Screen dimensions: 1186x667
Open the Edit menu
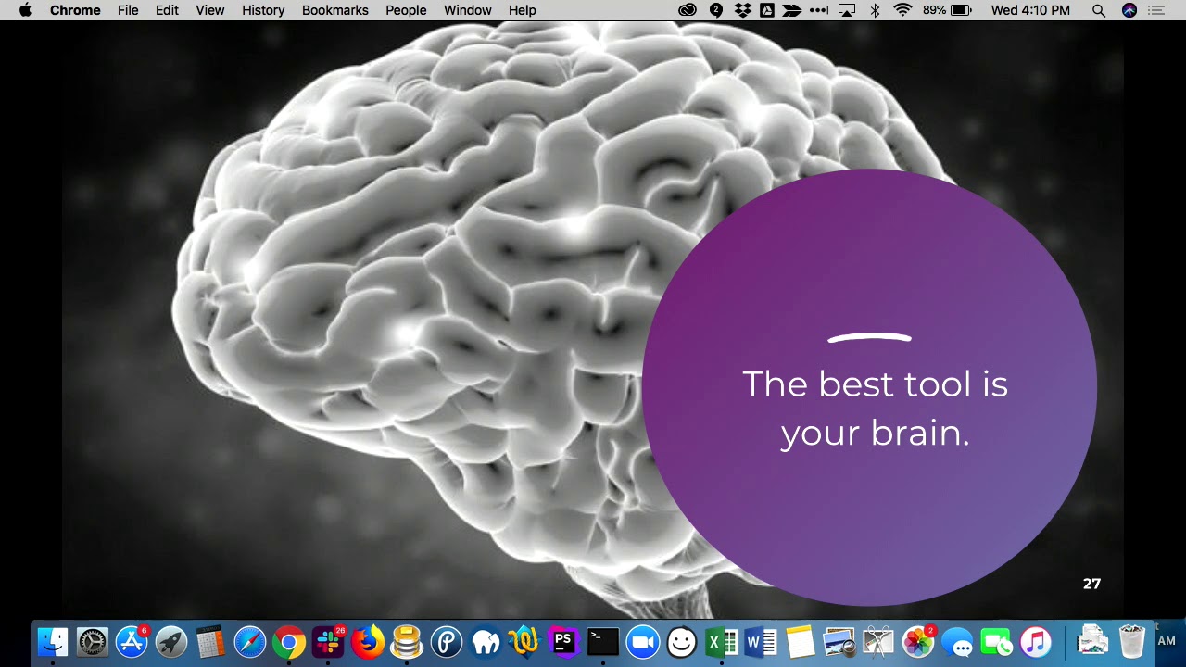(x=167, y=10)
